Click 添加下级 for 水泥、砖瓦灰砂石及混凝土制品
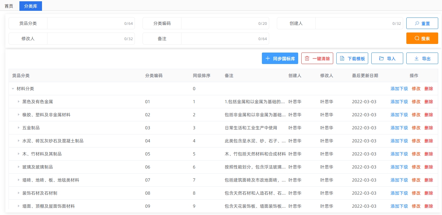 click(399, 141)
